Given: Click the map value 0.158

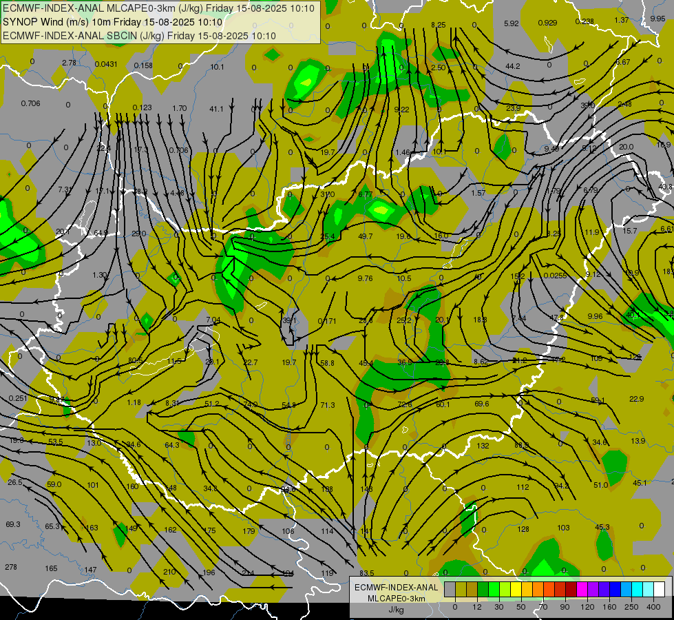Looking at the screenshot, I should point(143,65).
